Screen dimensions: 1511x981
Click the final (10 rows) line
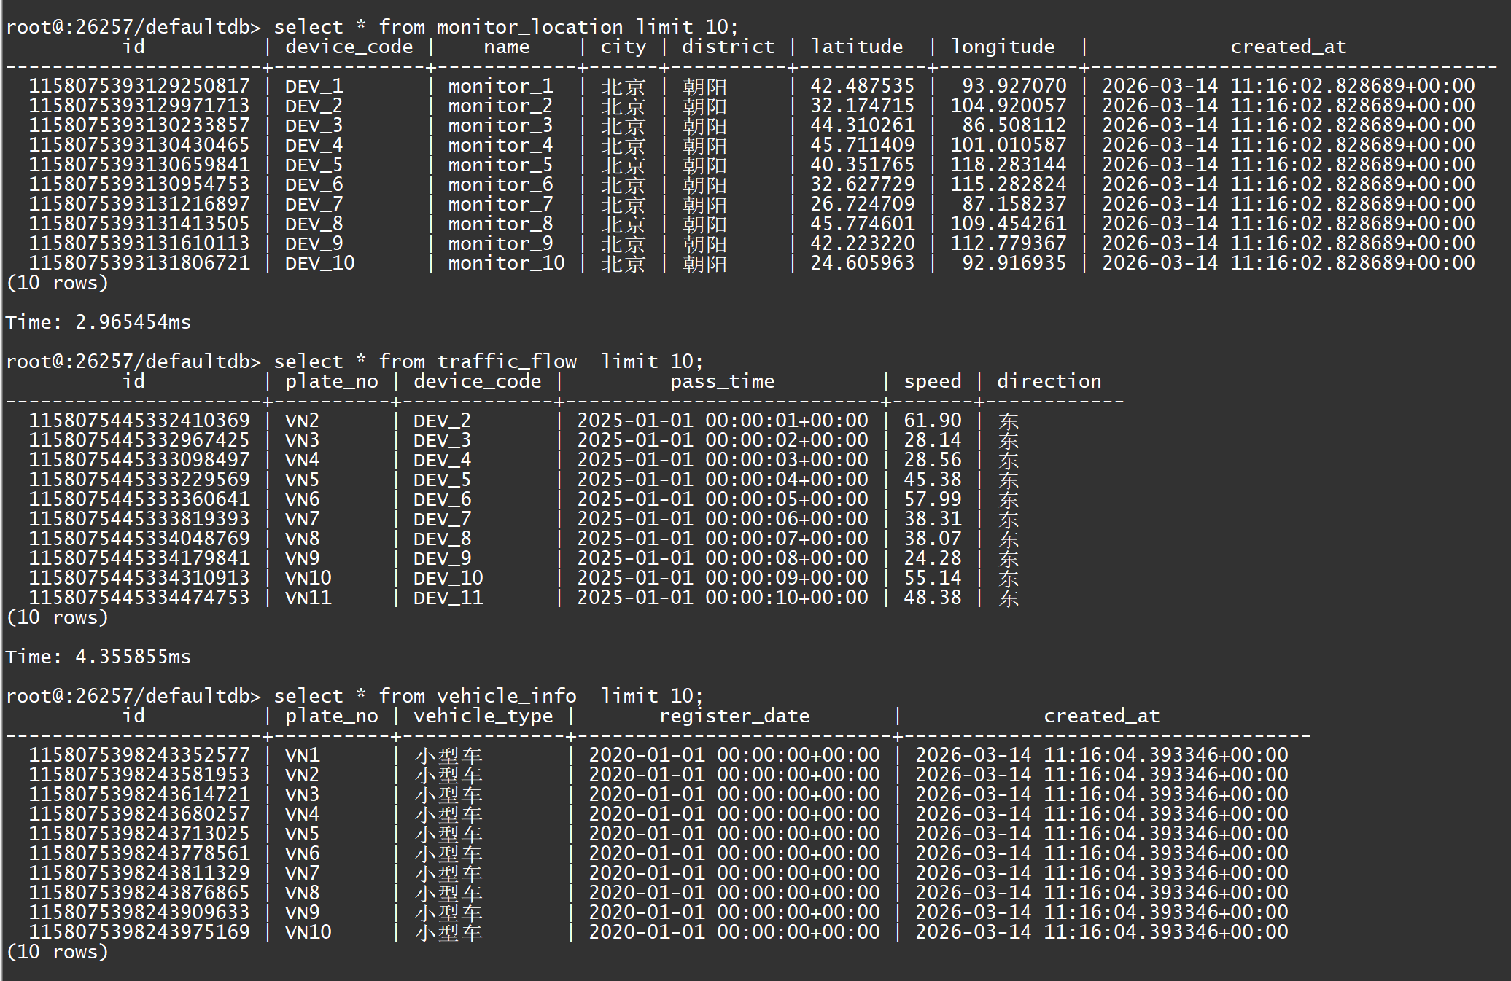click(57, 952)
